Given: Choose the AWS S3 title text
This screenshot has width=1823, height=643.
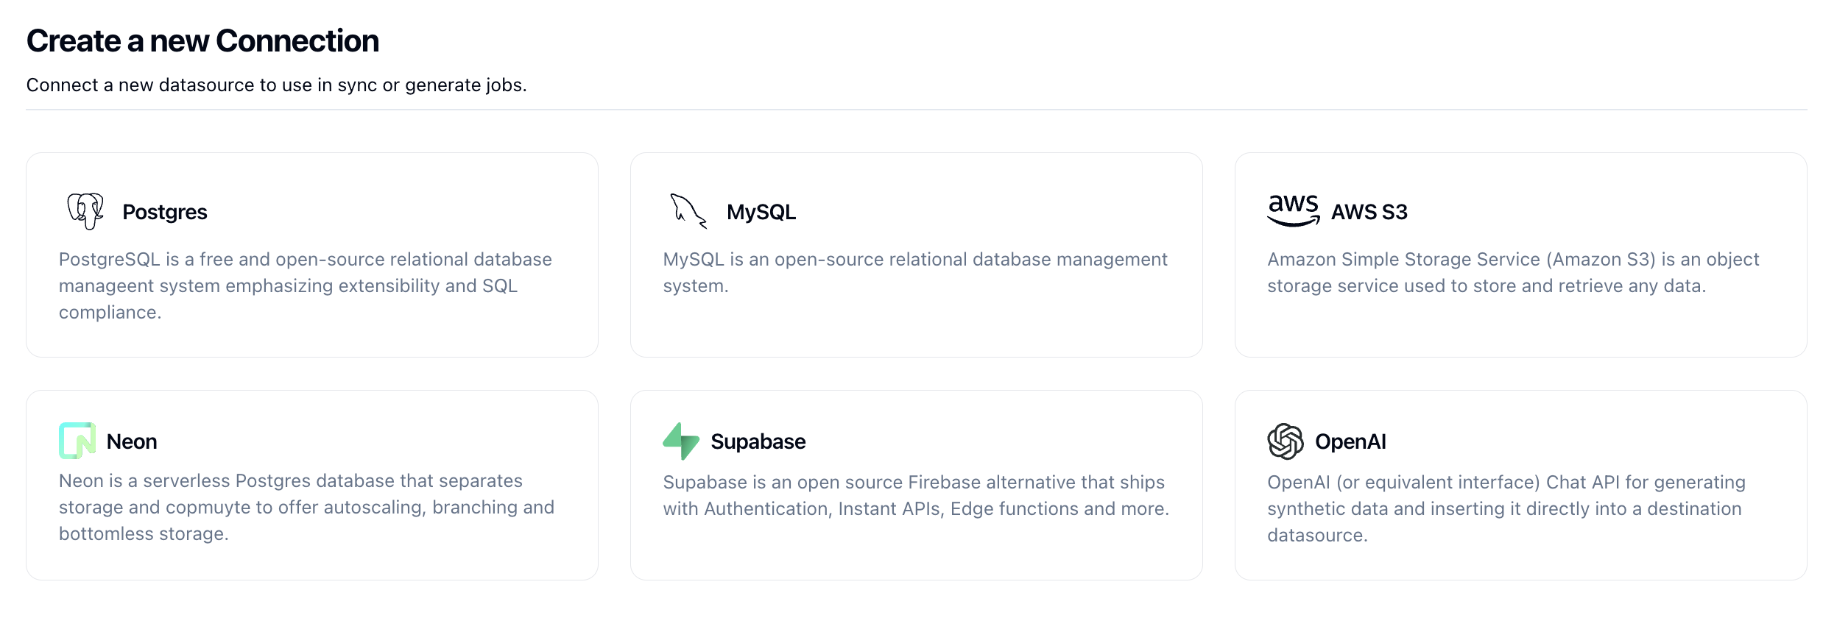Looking at the screenshot, I should pyautogui.click(x=1369, y=213).
